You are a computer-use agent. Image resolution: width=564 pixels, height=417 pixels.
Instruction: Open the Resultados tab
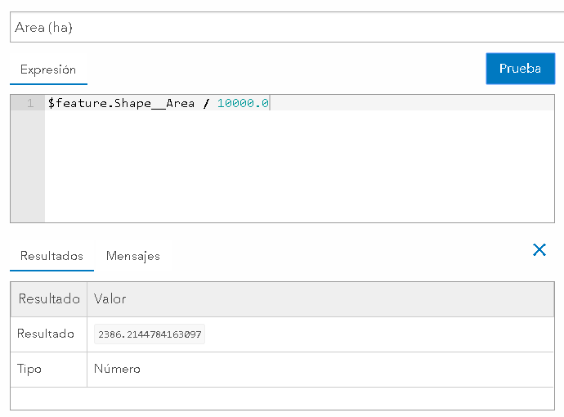[51, 256]
